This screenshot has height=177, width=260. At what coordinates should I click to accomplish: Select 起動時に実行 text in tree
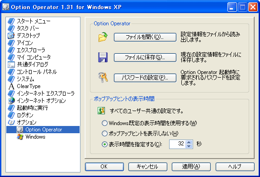[x=33, y=108]
